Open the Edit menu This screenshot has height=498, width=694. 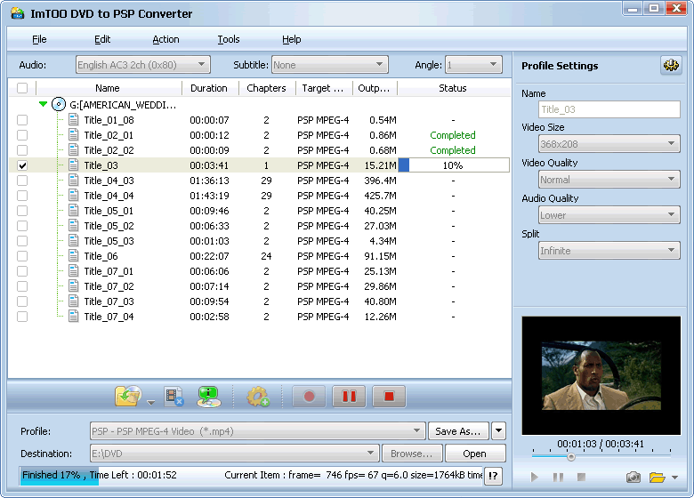pos(102,39)
